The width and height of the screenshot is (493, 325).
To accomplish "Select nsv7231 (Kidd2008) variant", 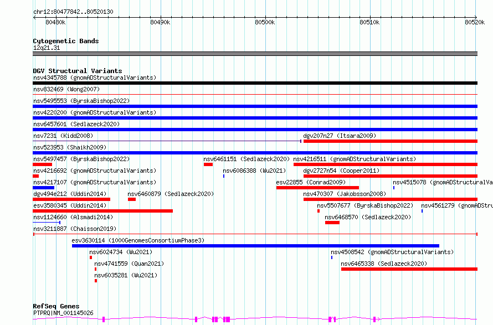I will (x=63, y=136).
